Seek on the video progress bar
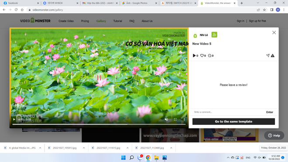This screenshot has height=162, width=288. pos(99,124)
